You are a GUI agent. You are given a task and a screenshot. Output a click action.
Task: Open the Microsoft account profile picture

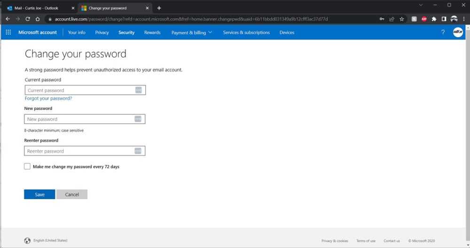pyautogui.click(x=458, y=32)
